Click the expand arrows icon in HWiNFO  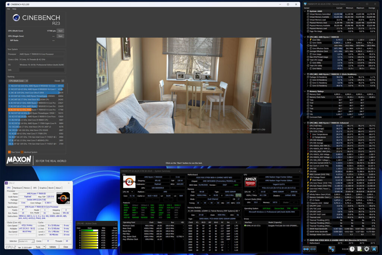coord(307,249)
